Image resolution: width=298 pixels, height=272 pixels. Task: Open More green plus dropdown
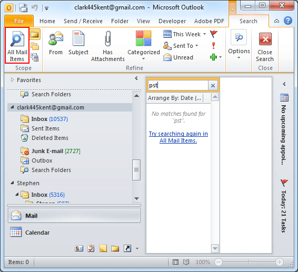[216, 57]
